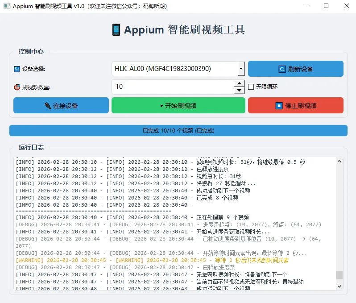Decrease video count with the down arrow
The height and width of the screenshot is (303, 356).
pos(239,90)
